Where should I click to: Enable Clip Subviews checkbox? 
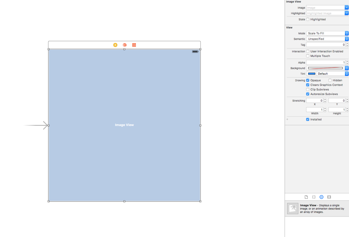coord(308,89)
